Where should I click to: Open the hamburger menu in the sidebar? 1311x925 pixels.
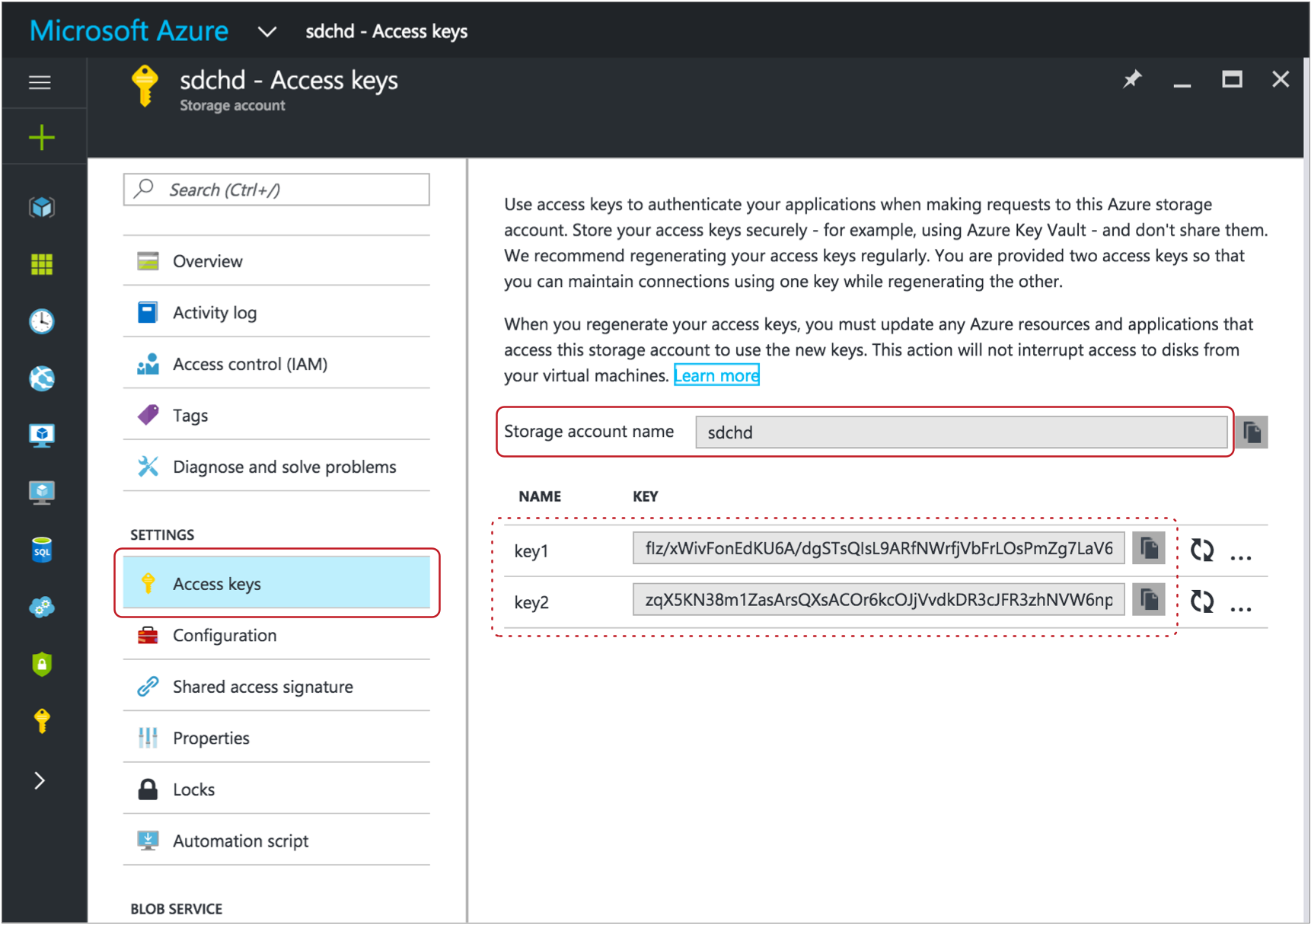coord(40,82)
